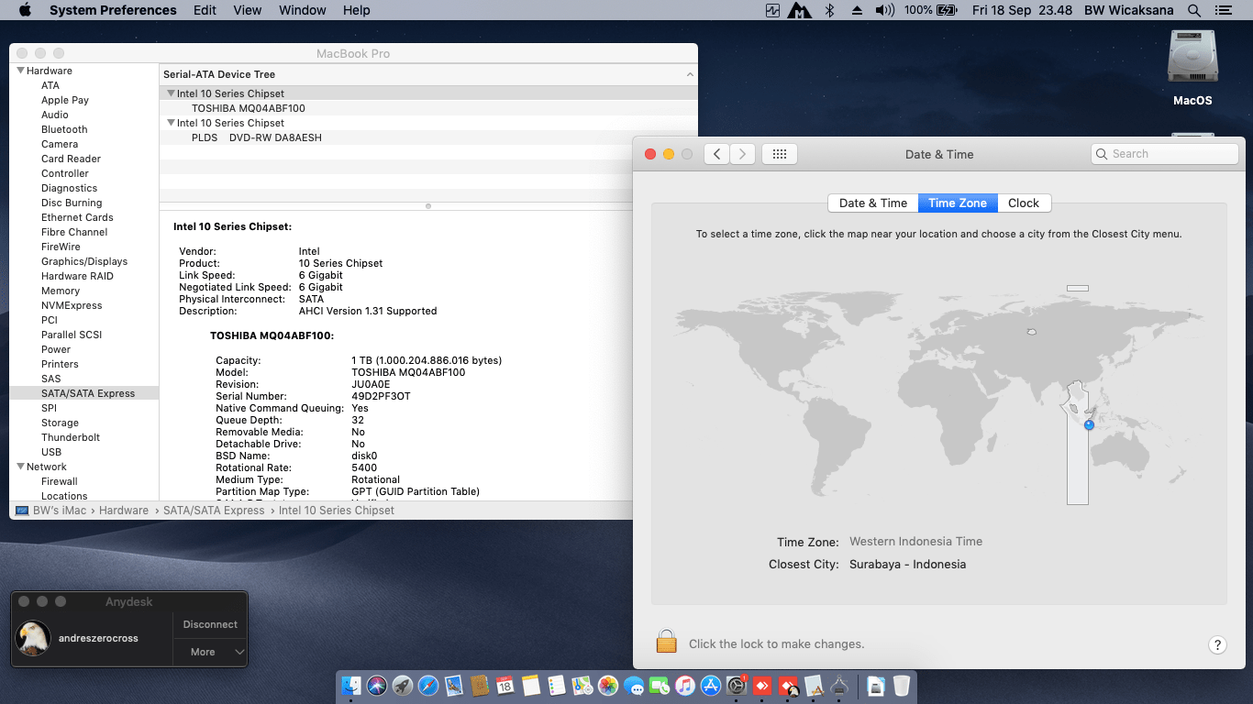Collapse the Hardware section in sidebar
This screenshot has width=1253, height=704.
tap(21, 71)
